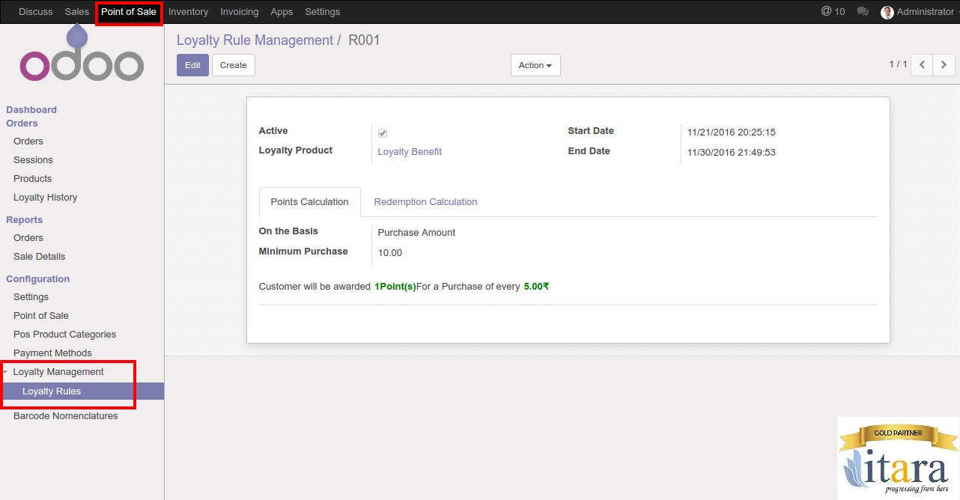This screenshot has width=960, height=500.
Task: Open Orders under the Orders section
Action: click(x=28, y=141)
